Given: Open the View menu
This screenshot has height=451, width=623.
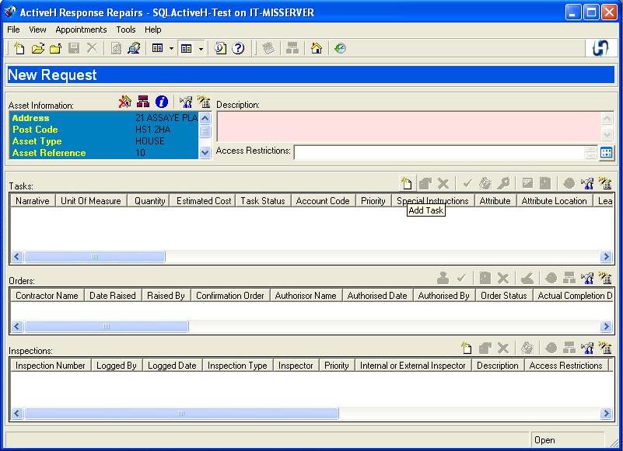Looking at the screenshot, I should 38,29.
